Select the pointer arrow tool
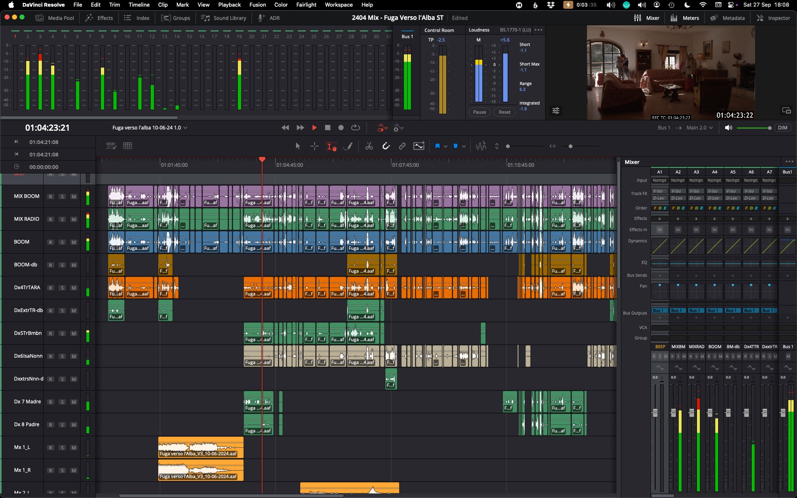The width and height of the screenshot is (797, 498). point(298,146)
